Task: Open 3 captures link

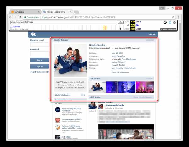Action: [15, 26]
